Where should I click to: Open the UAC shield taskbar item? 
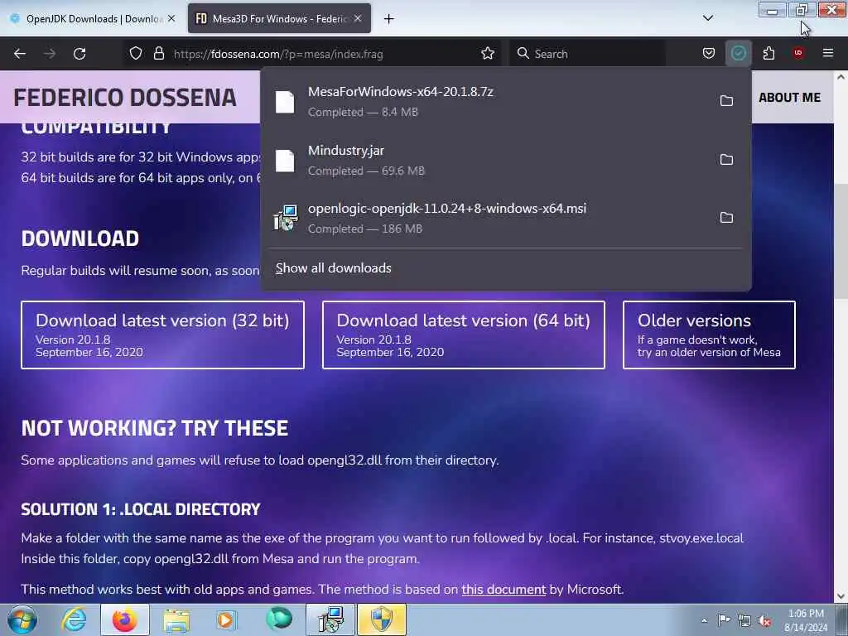click(381, 619)
